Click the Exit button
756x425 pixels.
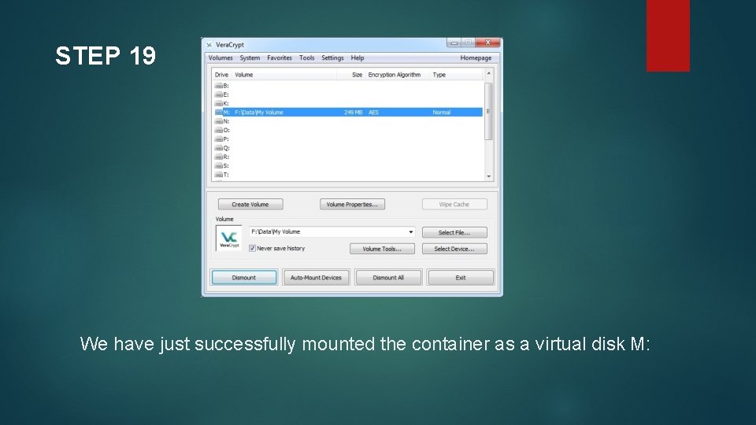click(x=461, y=278)
